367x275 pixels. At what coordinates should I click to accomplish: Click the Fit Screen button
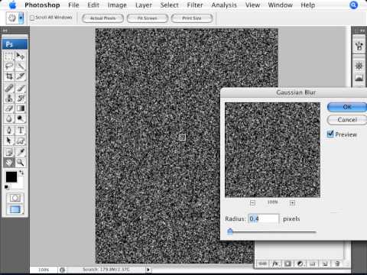[x=148, y=18]
